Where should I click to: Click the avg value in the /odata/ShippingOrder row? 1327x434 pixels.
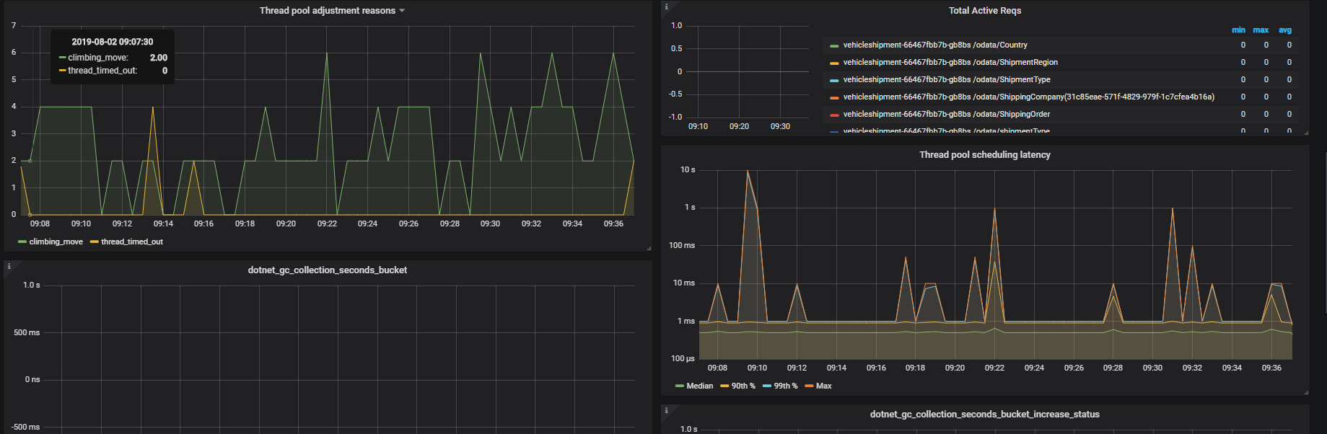click(x=1289, y=114)
